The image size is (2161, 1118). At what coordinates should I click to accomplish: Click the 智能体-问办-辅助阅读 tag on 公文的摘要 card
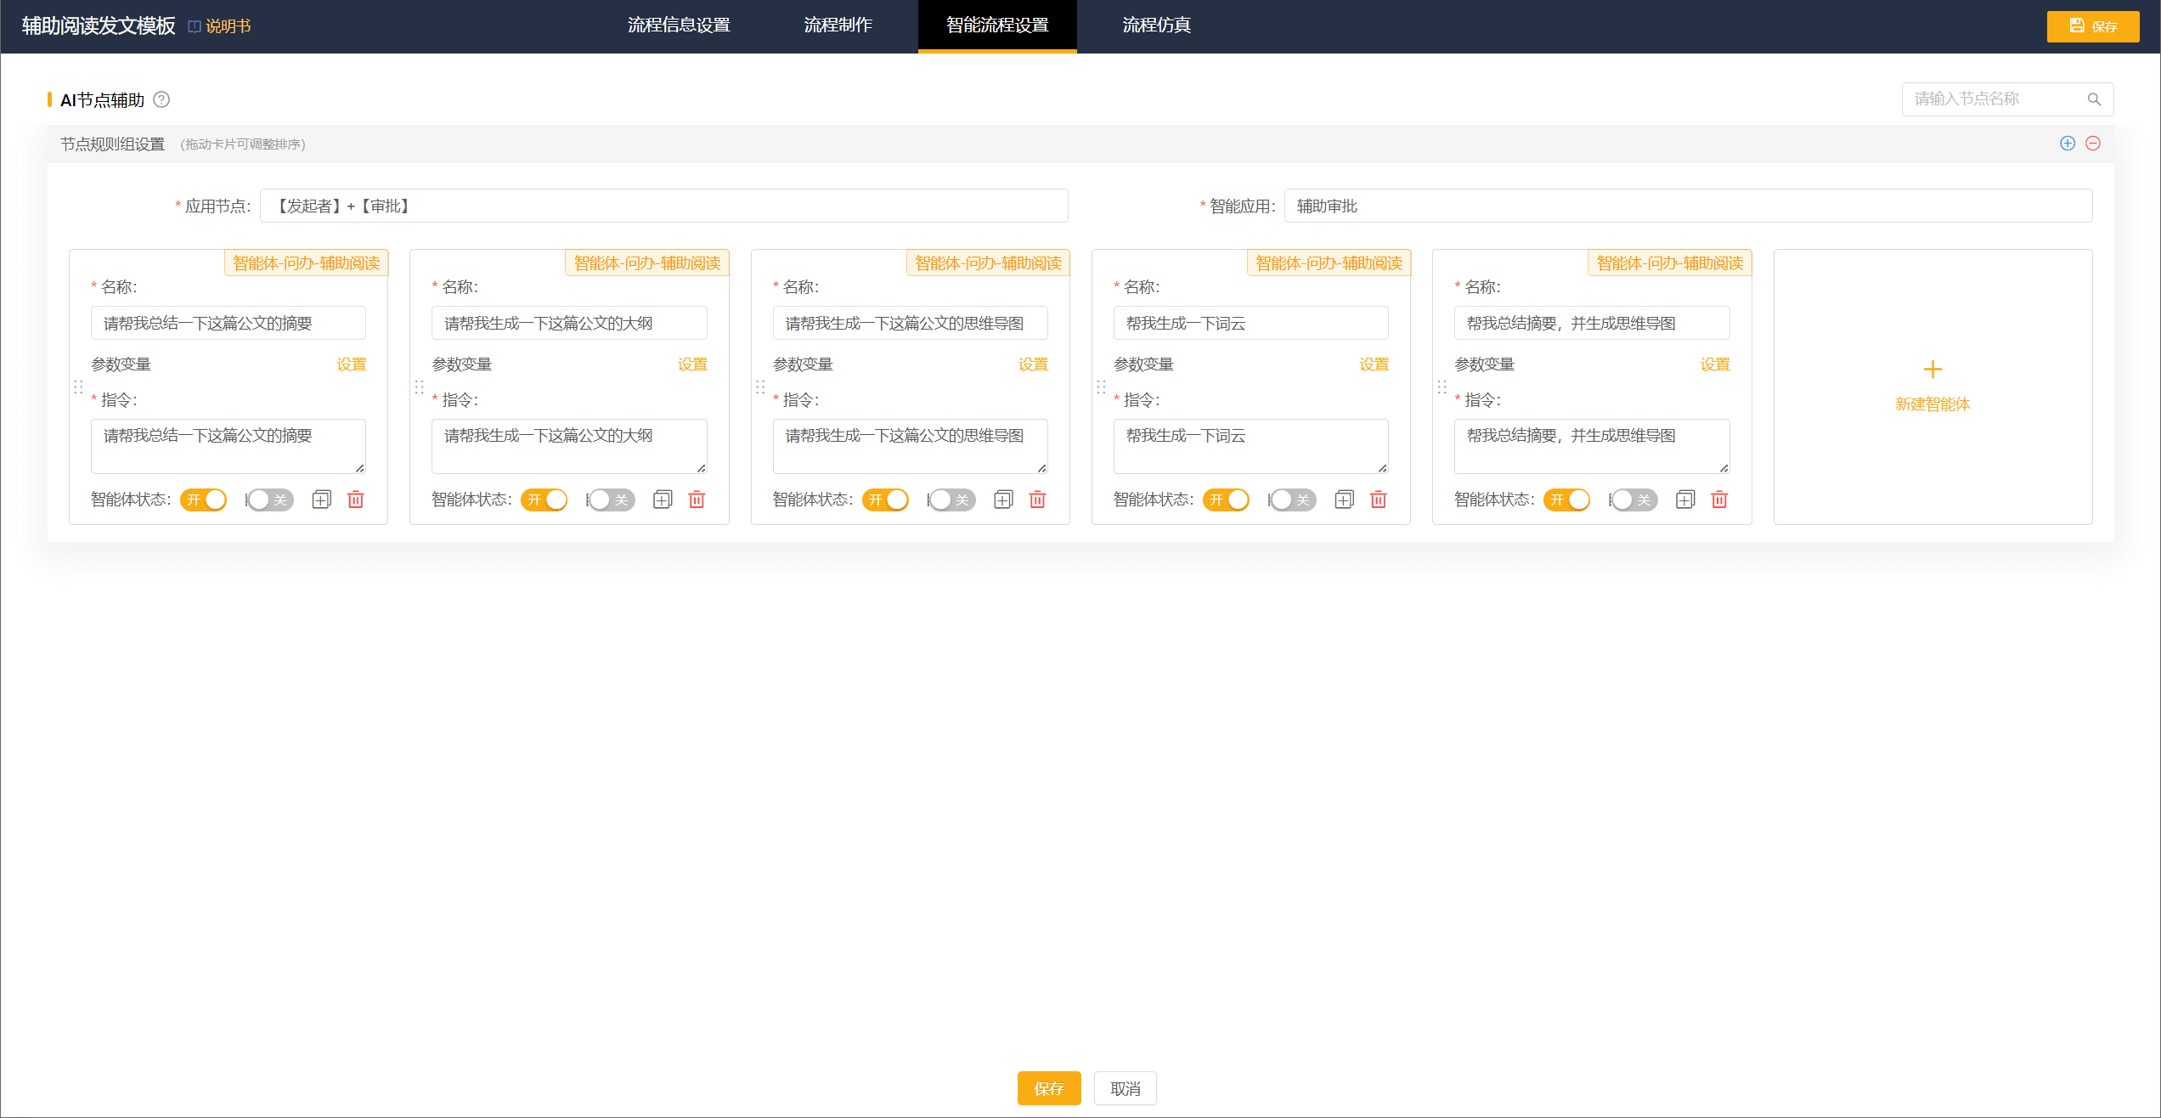click(307, 263)
